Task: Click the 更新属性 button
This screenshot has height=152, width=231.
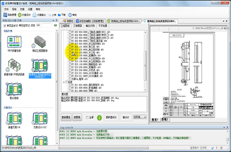Action: point(66,117)
